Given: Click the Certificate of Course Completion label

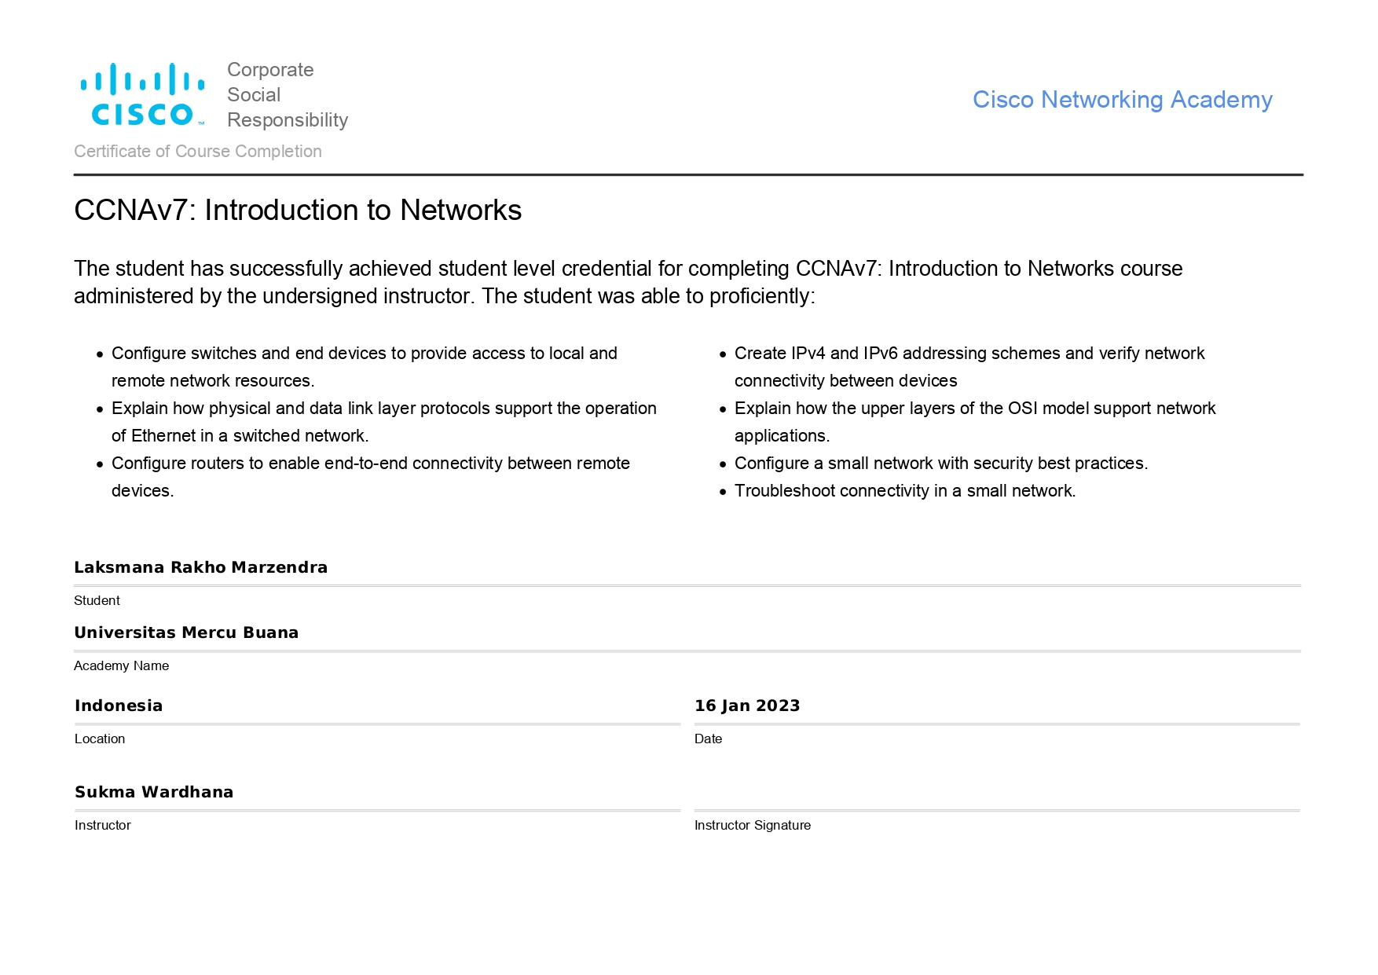Looking at the screenshot, I should click(198, 152).
